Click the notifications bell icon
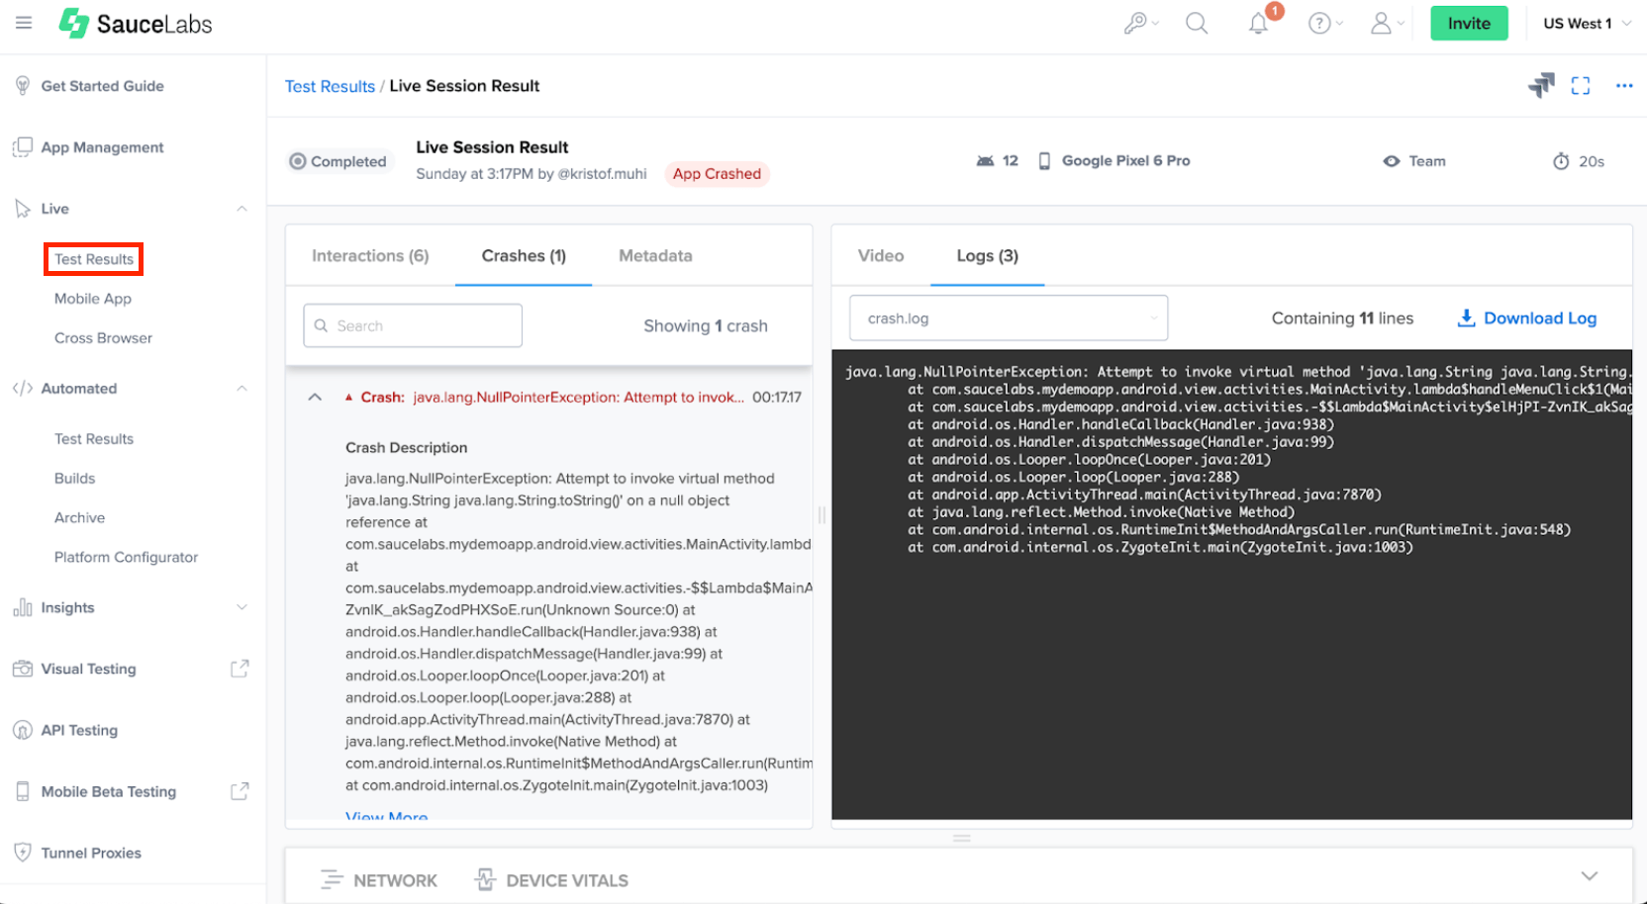The image size is (1647, 904). [1258, 24]
